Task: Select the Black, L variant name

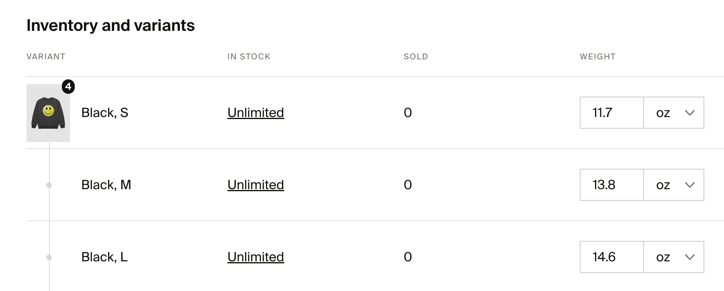Action: coord(104,257)
